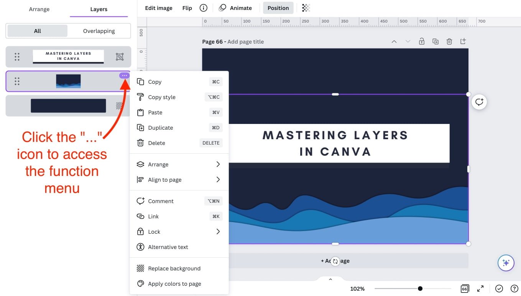Enter presentation view with the expand arrows icon
The image size is (521, 296).
pos(480,288)
